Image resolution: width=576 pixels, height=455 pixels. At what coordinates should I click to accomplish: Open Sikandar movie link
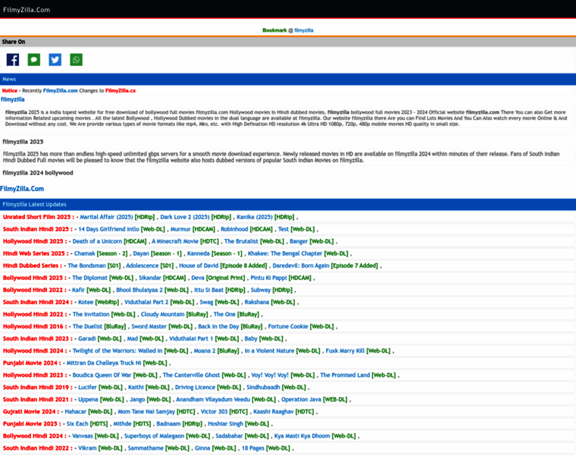[150, 278]
